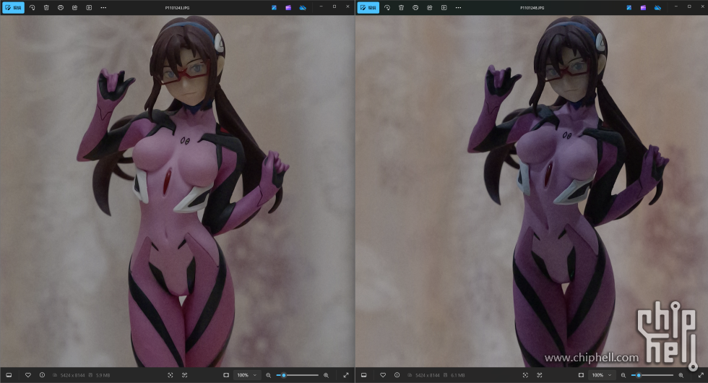Toggle the filmstrip in the P1101243.JPG window
Image resolution: width=708 pixels, height=383 pixels.
(x=9, y=375)
